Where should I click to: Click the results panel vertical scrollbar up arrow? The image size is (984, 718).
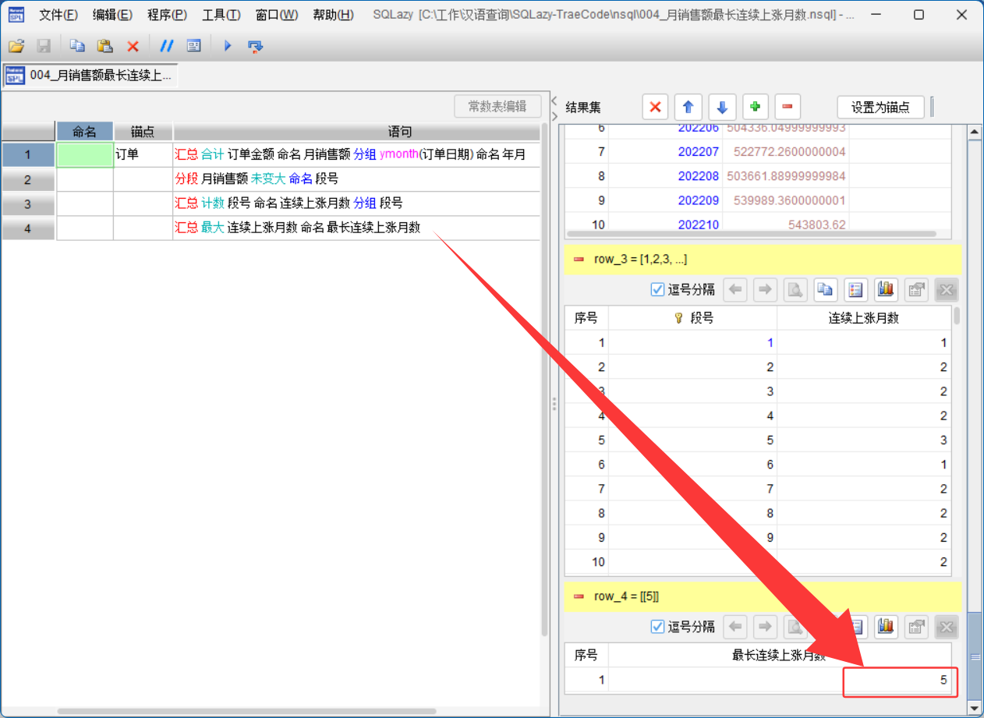click(x=974, y=132)
